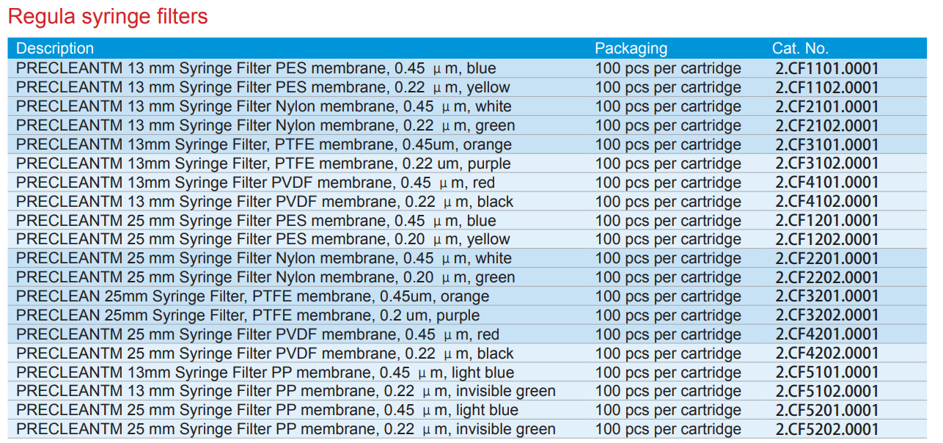Click the 13mm PTFE 0.22 um purple description
This screenshot has width=943, height=443.
pos(263,164)
